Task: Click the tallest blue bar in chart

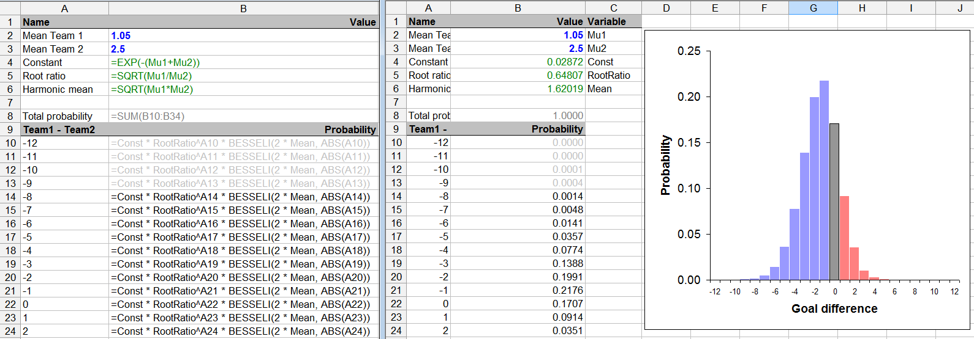Action: (825, 180)
